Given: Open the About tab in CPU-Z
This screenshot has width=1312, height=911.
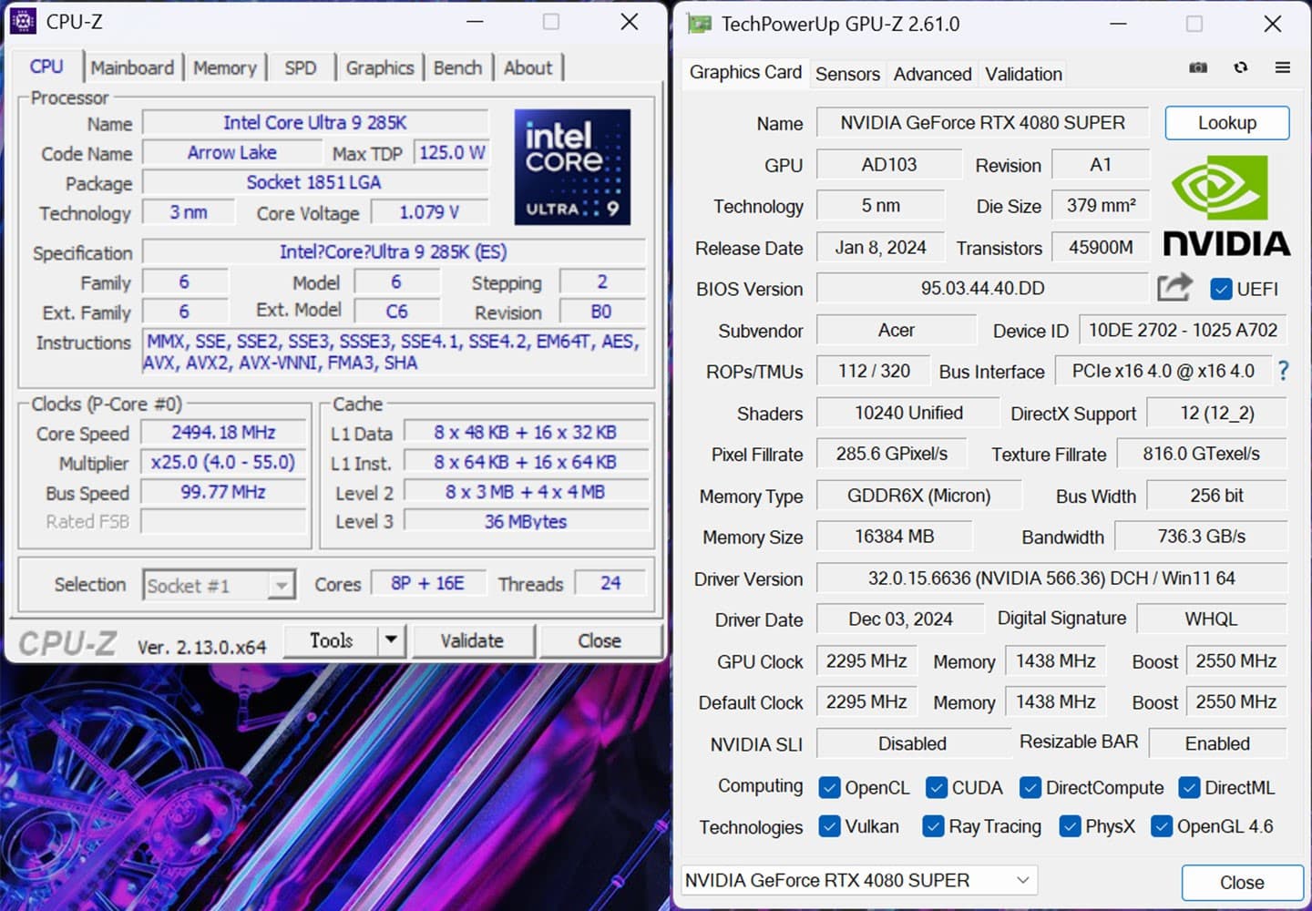Looking at the screenshot, I should [x=528, y=67].
